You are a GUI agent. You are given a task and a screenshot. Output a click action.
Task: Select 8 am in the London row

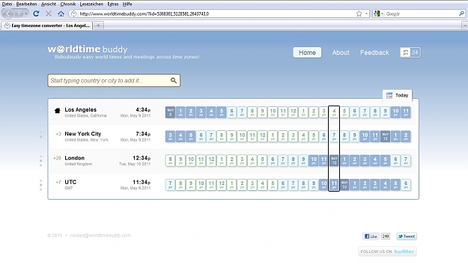pyautogui.click(x=170, y=160)
